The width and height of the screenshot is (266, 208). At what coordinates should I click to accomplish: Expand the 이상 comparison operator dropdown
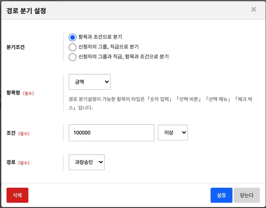[173, 133]
